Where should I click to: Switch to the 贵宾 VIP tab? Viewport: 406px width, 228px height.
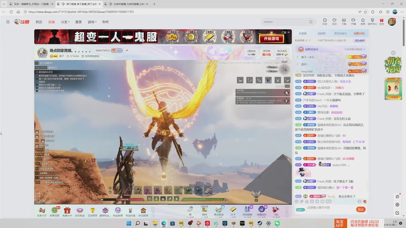(340, 33)
